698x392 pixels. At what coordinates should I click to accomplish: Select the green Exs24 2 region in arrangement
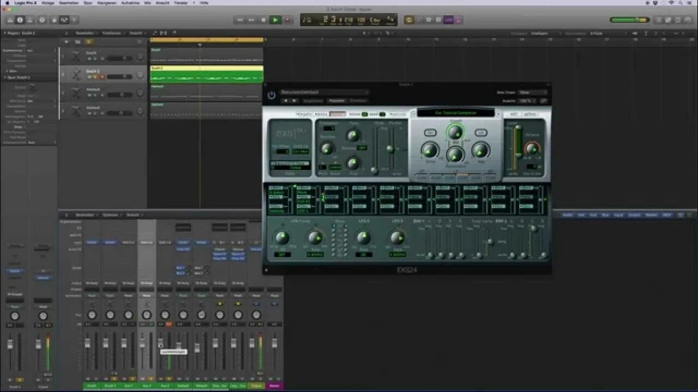tap(207, 75)
